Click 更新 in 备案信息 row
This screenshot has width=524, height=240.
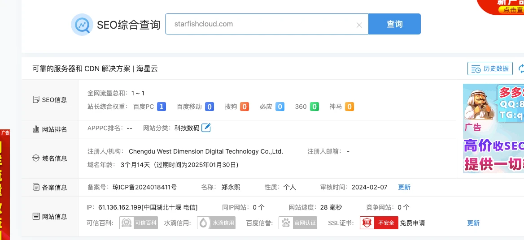[x=404, y=187]
